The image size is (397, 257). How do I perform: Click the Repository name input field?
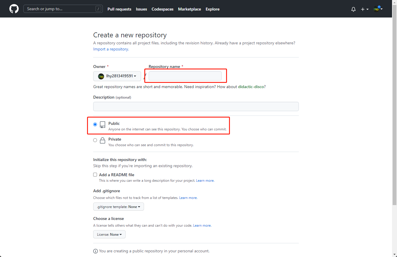coord(185,76)
